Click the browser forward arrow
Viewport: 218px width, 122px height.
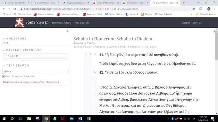9,9
